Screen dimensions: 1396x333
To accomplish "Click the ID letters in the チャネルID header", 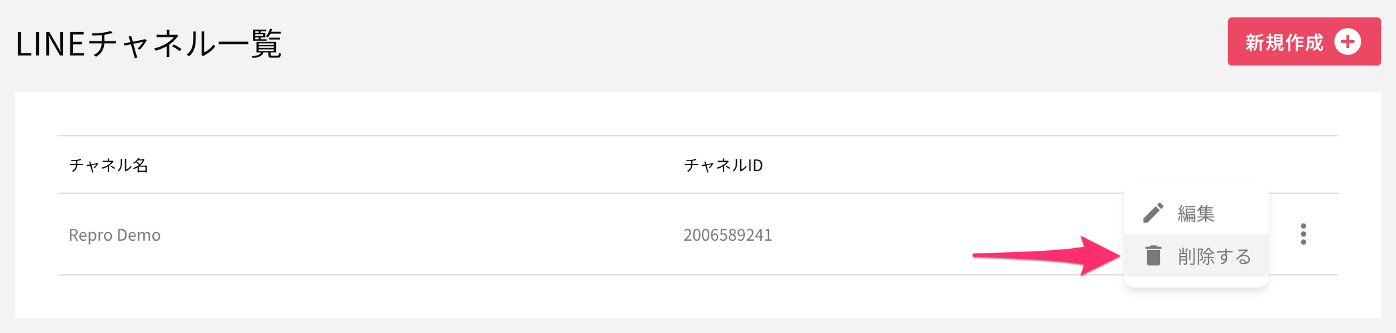I will pos(755,165).
